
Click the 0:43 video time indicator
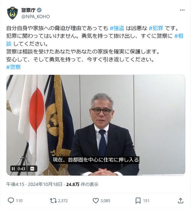(x=21, y=169)
